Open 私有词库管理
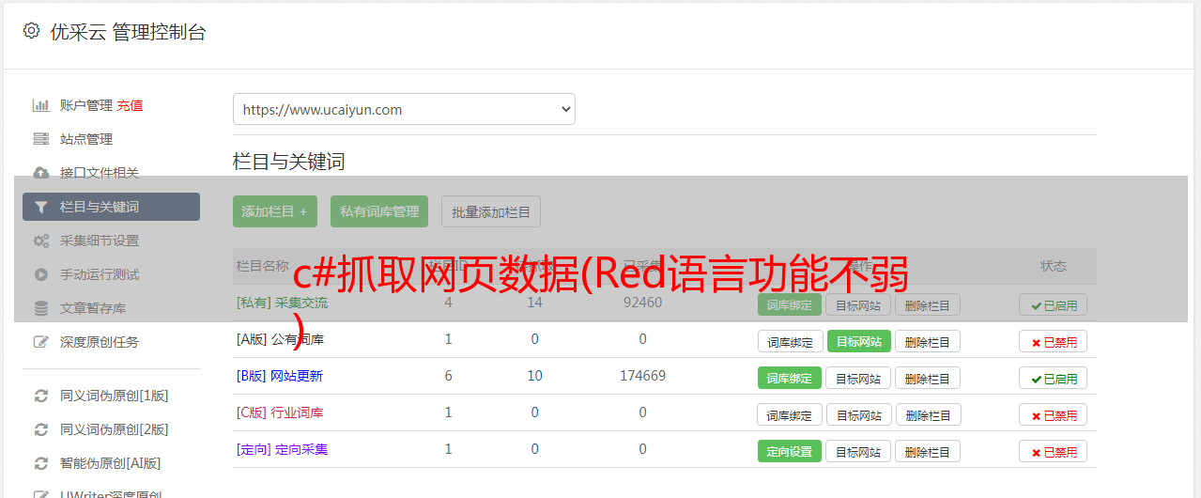The image size is (1201, 498). point(379,211)
